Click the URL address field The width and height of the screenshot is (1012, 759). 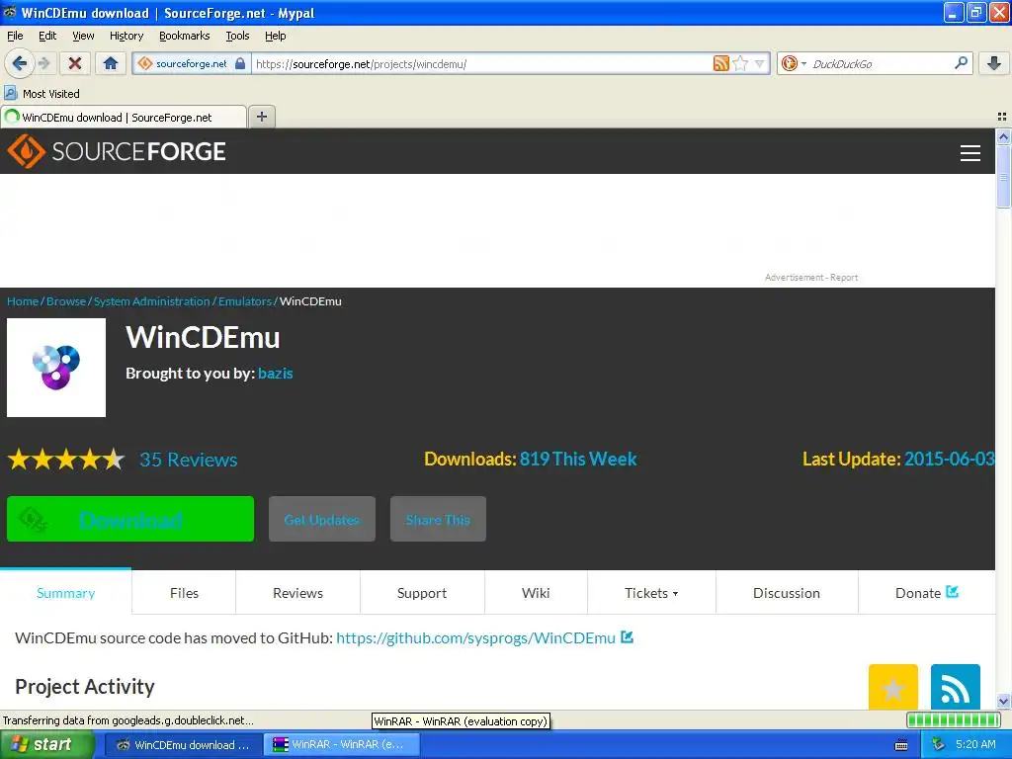click(481, 63)
